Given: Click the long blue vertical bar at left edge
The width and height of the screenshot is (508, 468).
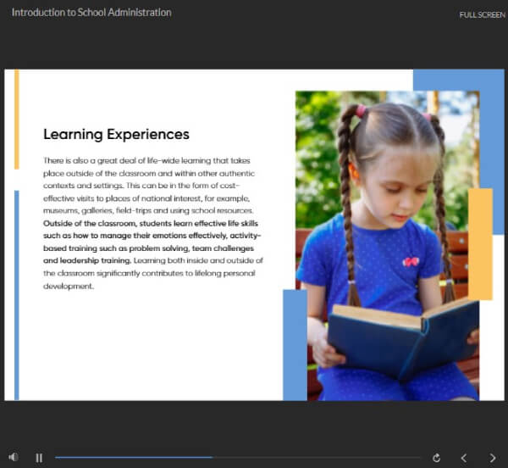Looking at the screenshot, I should tap(17, 295).
